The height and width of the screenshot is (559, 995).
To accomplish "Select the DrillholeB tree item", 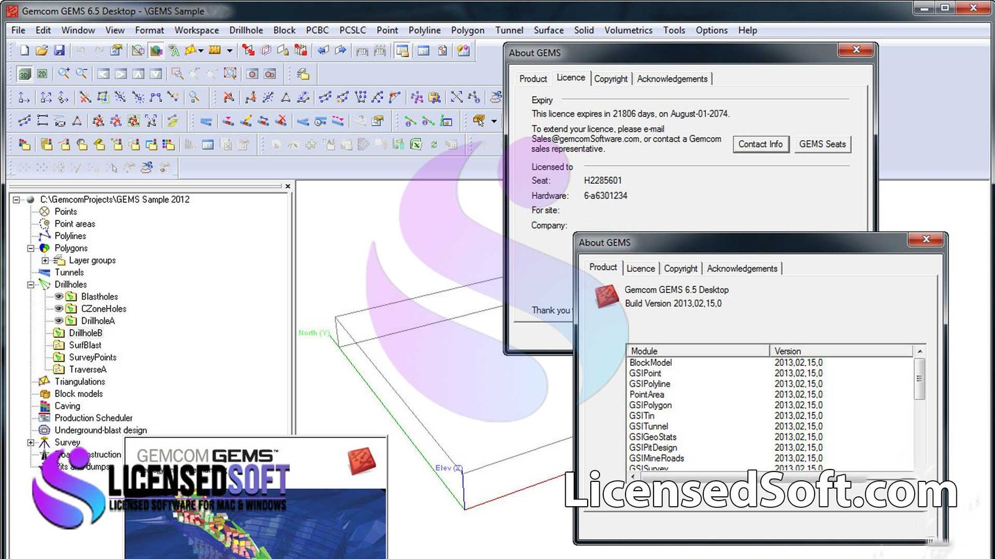I will tap(85, 333).
